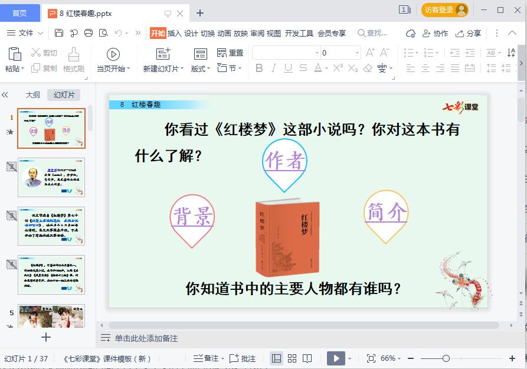Zoom in with plus button

pos(512,358)
